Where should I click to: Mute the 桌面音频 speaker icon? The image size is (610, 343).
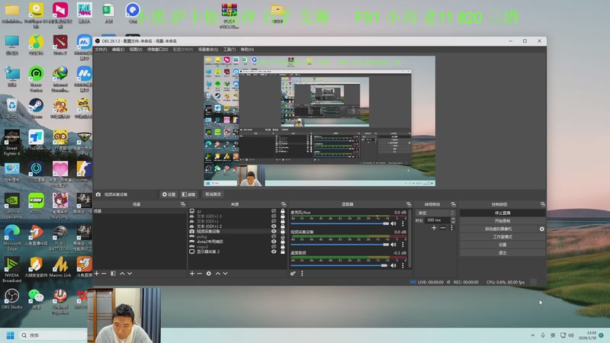(393, 265)
